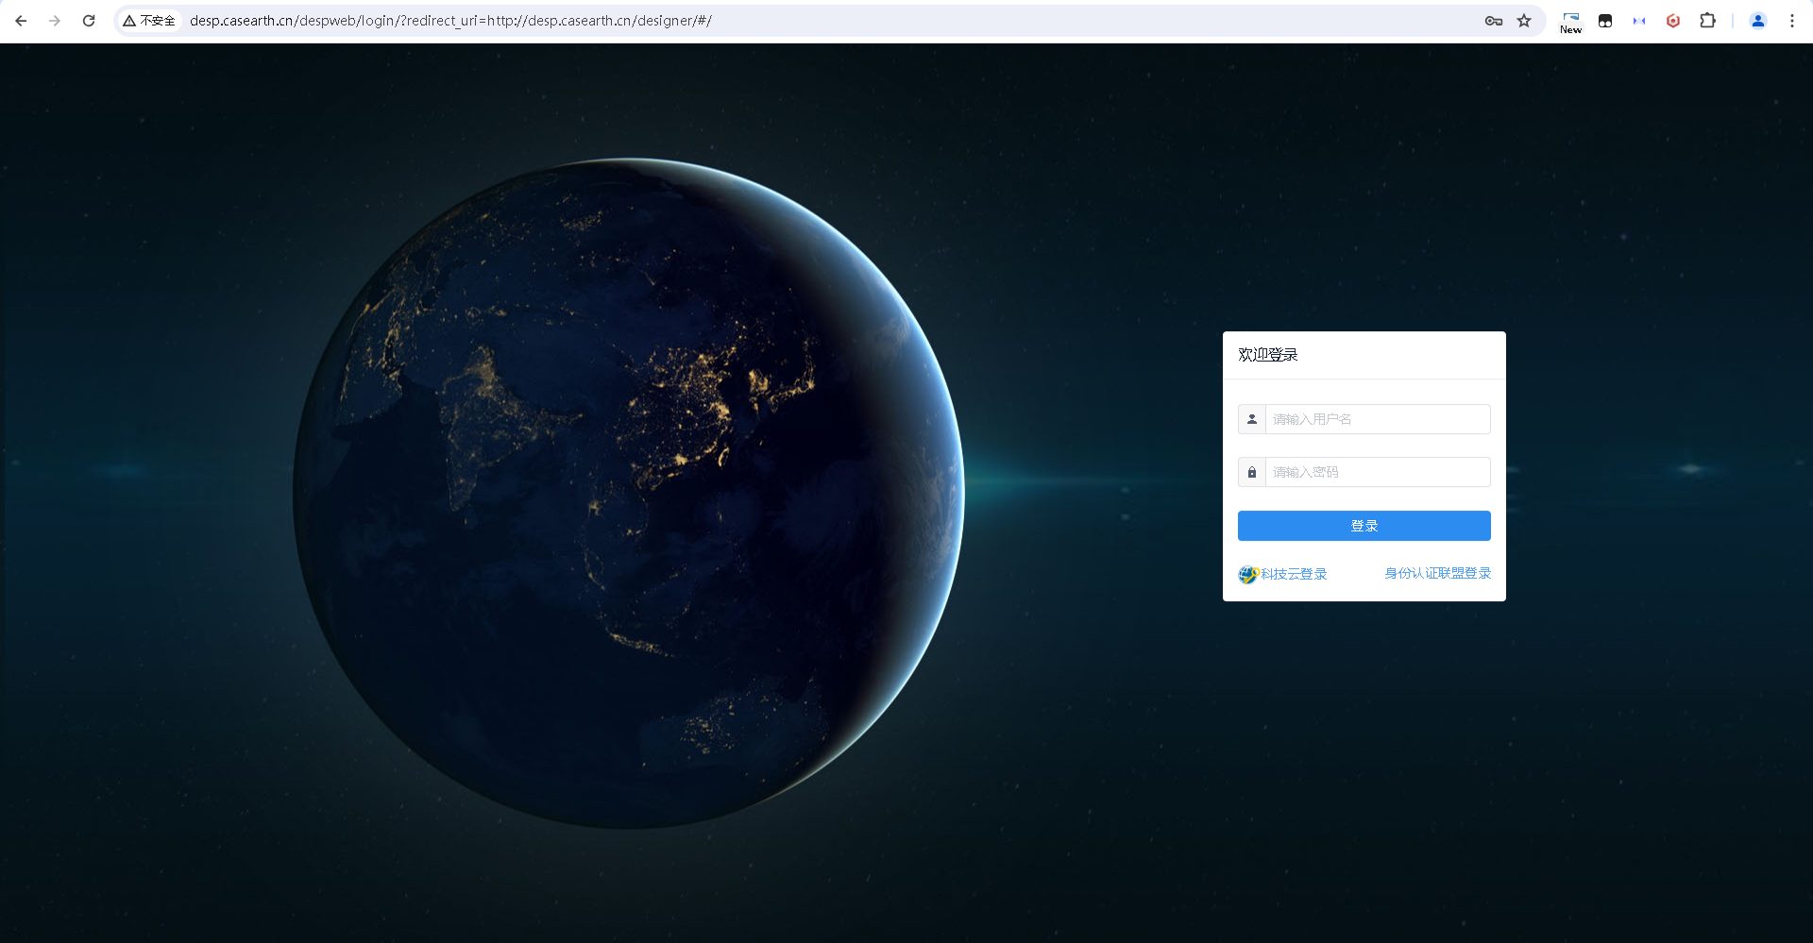The height and width of the screenshot is (943, 1813).
Task: Follow the 科技云登录 link
Action: point(1293,574)
